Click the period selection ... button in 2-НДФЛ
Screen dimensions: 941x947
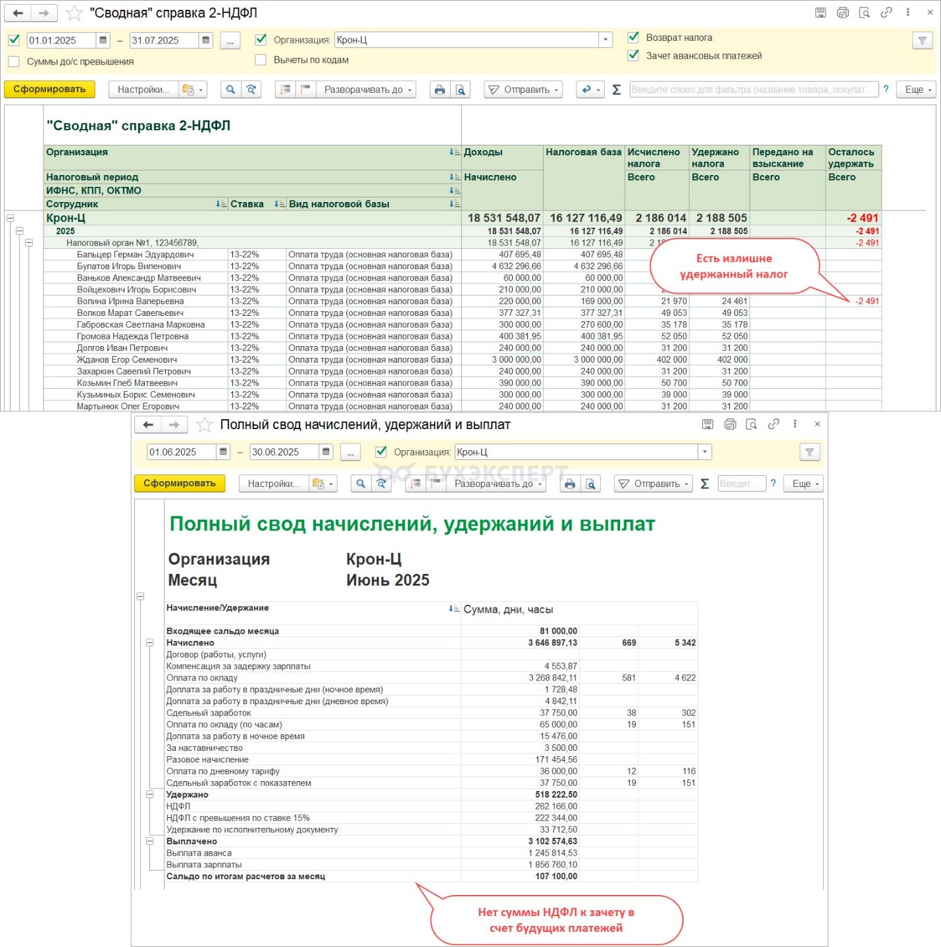tap(230, 41)
